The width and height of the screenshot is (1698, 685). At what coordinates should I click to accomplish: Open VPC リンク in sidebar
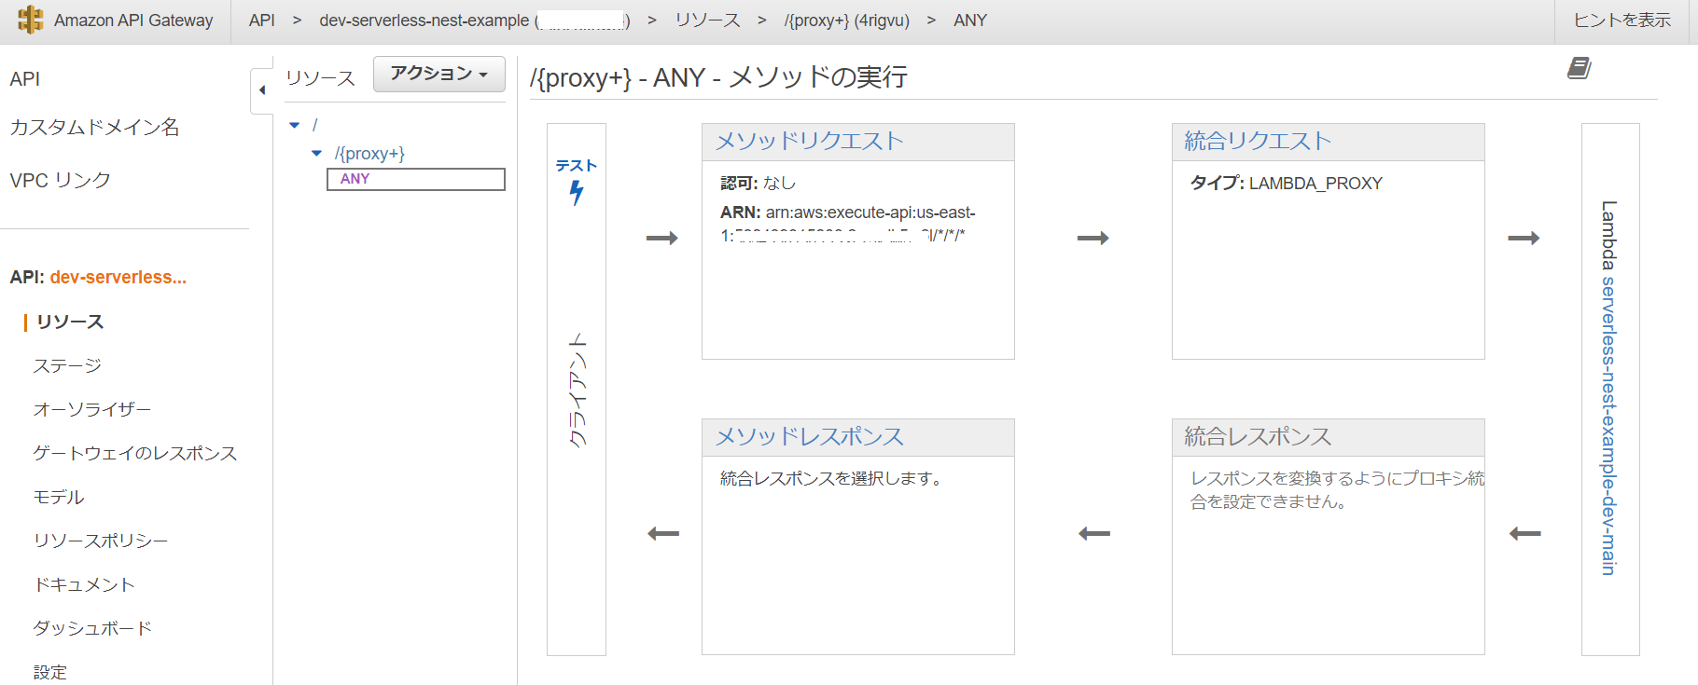click(x=61, y=180)
